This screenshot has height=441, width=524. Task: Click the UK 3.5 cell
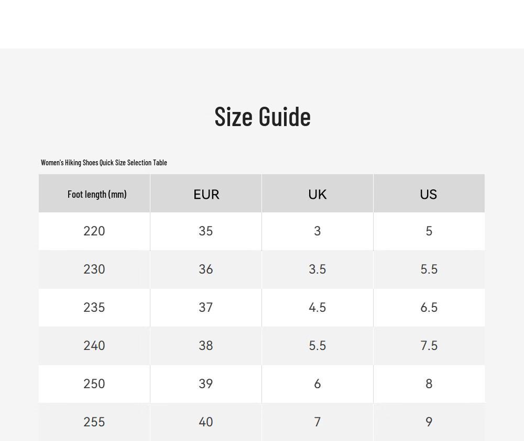pos(318,269)
